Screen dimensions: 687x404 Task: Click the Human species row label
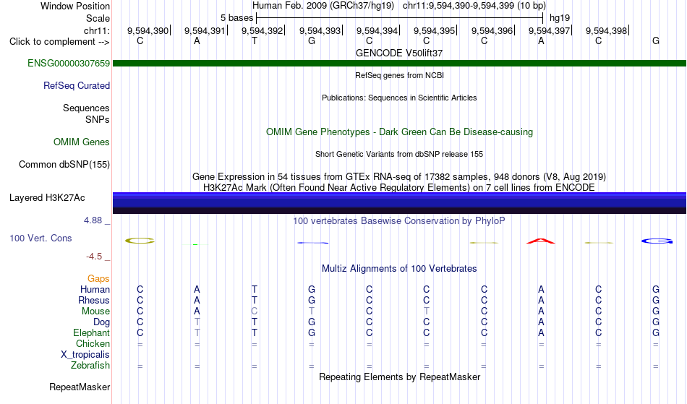tap(95, 289)
